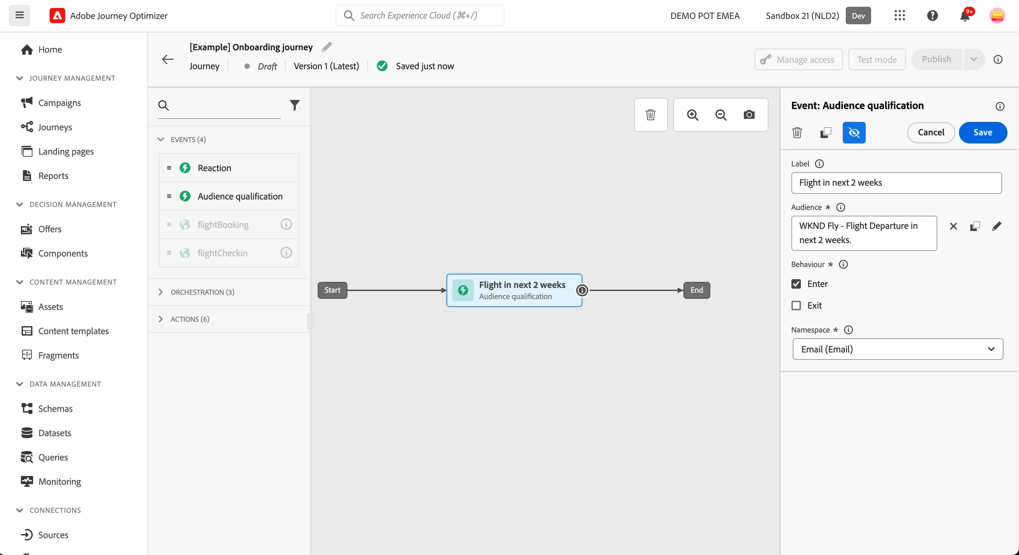The width and height of the screenshot is (1019, 555).
Task: Toggle read-only field visibility eye button
Action: 854,133
